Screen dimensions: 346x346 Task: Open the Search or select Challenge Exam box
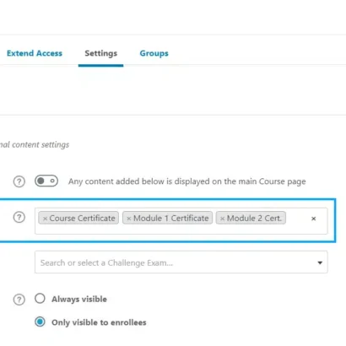181,262
